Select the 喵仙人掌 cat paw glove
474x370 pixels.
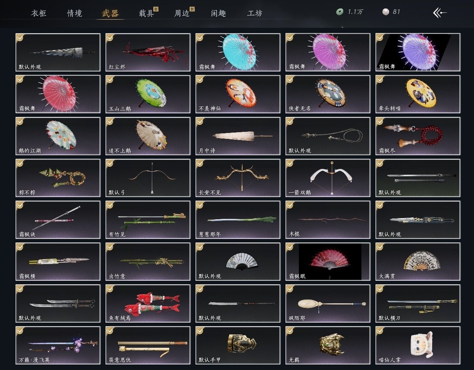(418, 345)
